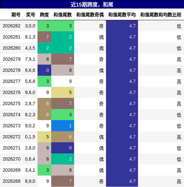Click winning numbers 0,1,5
The width and height of the screenshot is (184, 187).
pos(30,137)
